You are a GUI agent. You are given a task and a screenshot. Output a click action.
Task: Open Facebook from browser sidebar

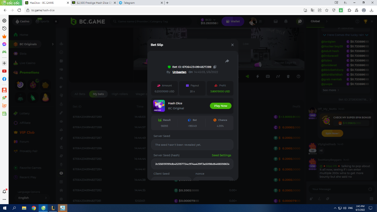(x=4, y=79)
